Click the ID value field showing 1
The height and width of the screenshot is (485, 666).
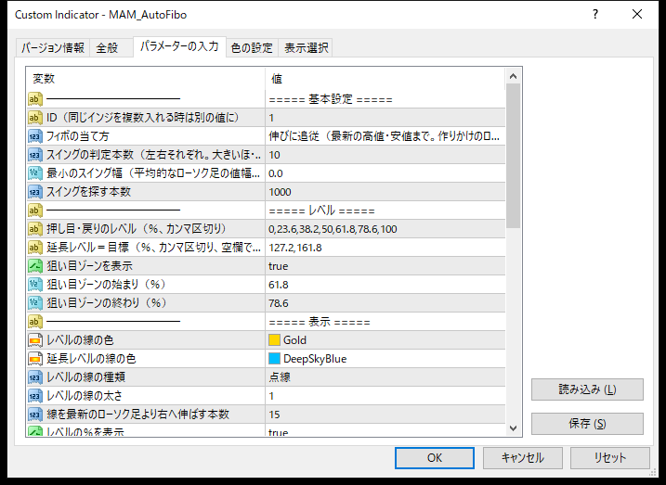pyautogui.click(x=385, y=118)
